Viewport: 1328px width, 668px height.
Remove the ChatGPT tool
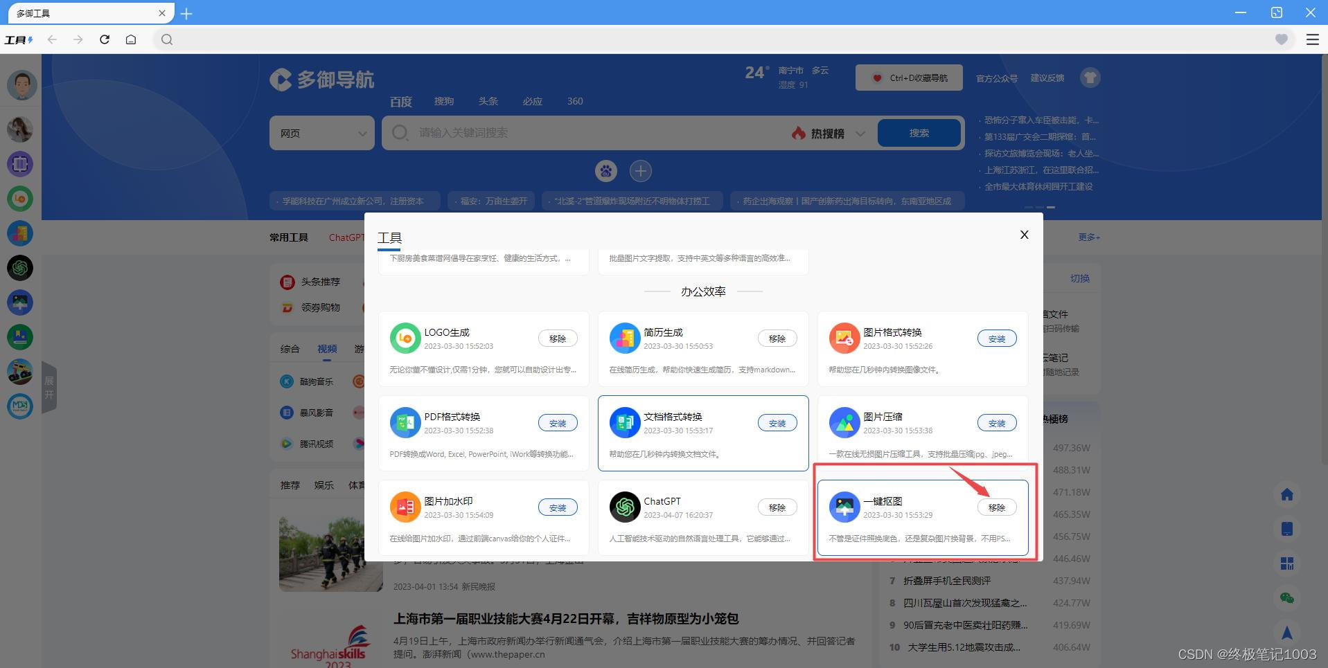777,507
